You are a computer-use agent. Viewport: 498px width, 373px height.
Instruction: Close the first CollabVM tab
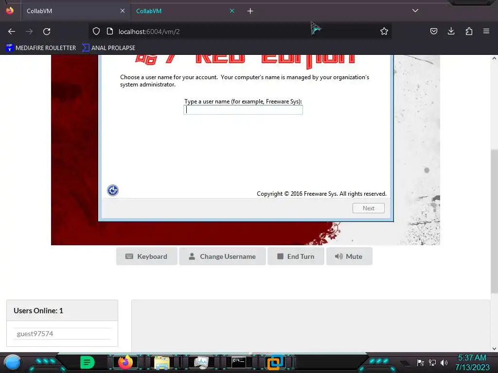(122, 11)
